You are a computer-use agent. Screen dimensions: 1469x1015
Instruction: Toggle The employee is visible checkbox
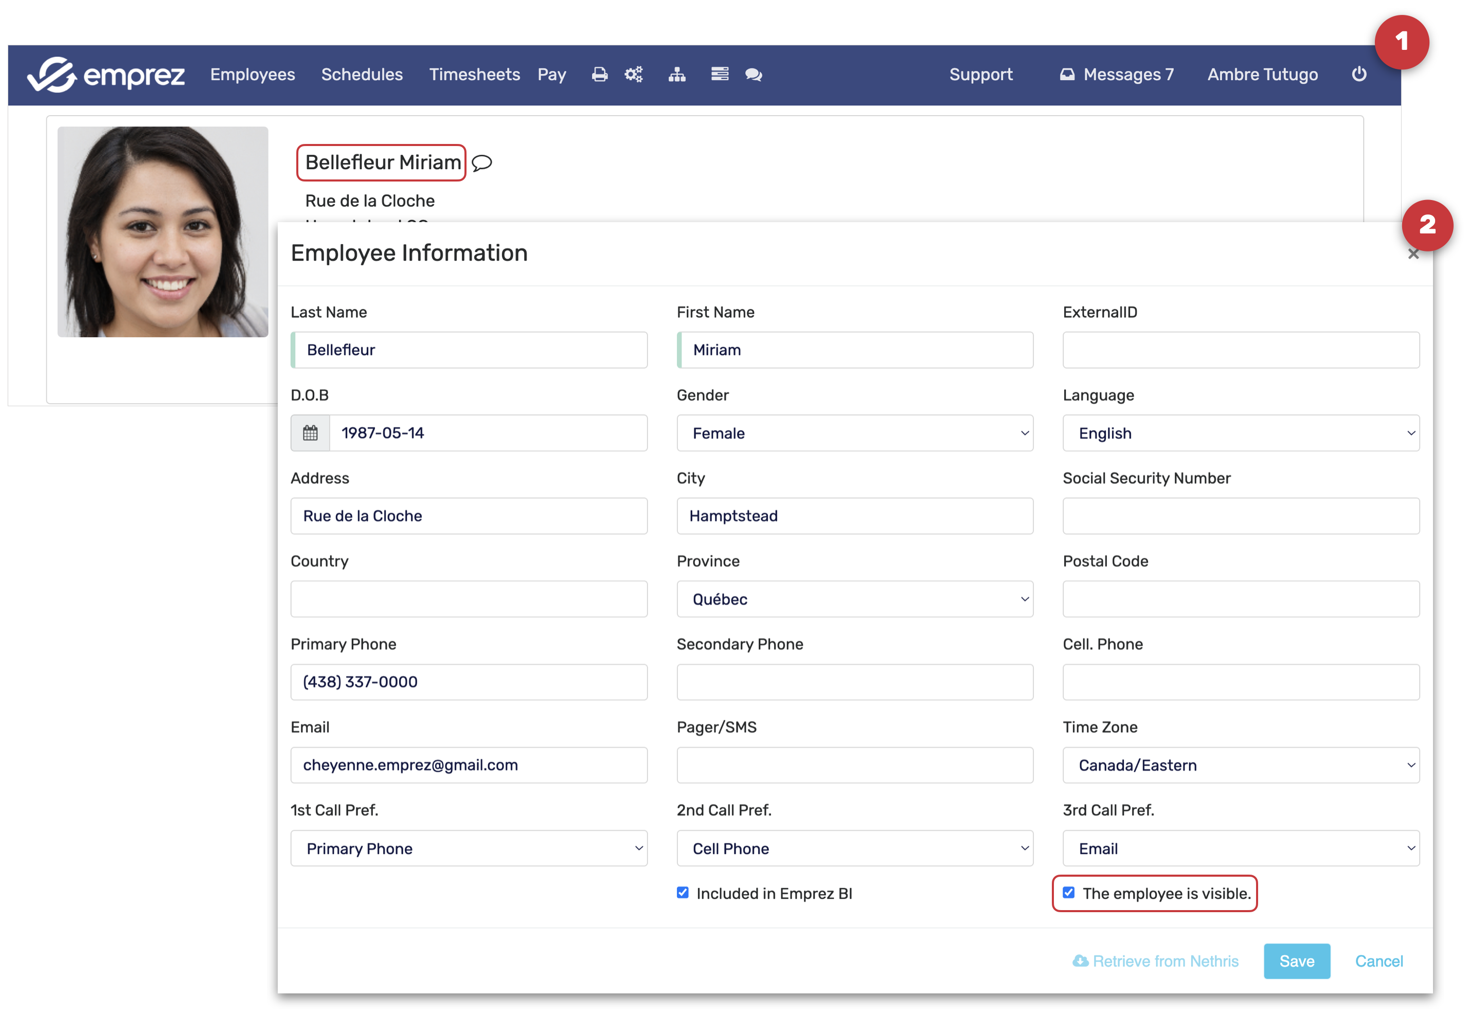(x=1069, y=893)
